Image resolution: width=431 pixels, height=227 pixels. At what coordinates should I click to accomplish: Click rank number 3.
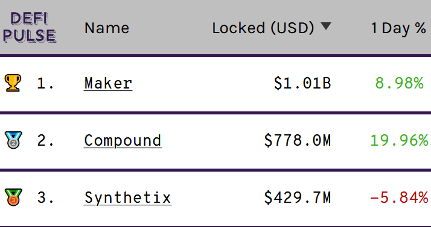coord(45,197)
